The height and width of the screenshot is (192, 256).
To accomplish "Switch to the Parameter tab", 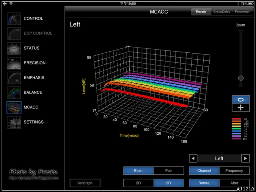I will click(x=242, y=12).
